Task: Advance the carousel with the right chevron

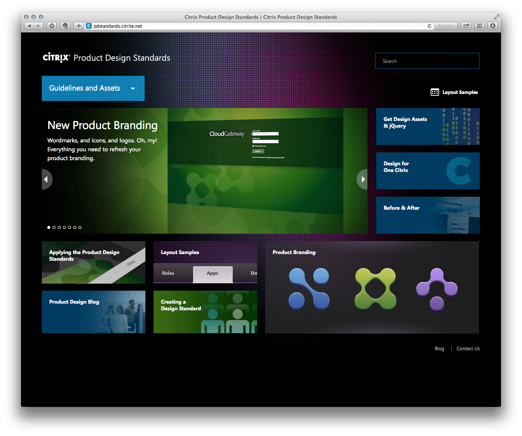Action: [362, 179]
